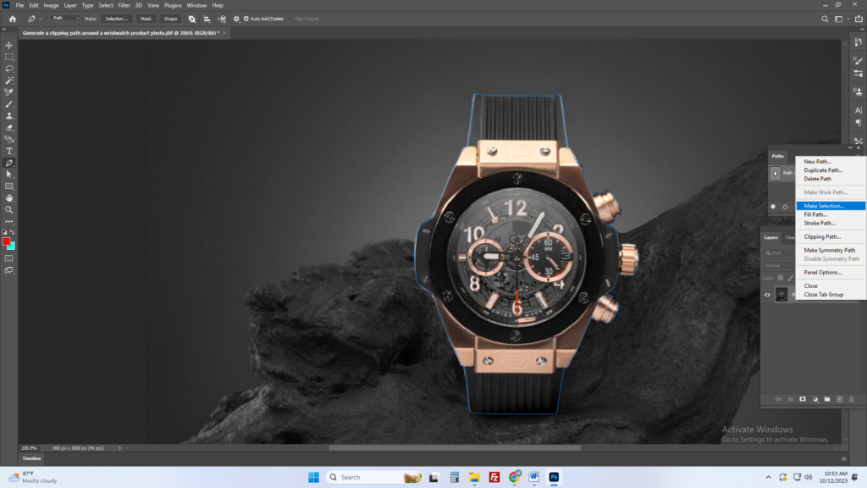This screenshot has width=867, height=488.
Task: Select the Zoom tool in the toolbox
Action: coord(9,209)
